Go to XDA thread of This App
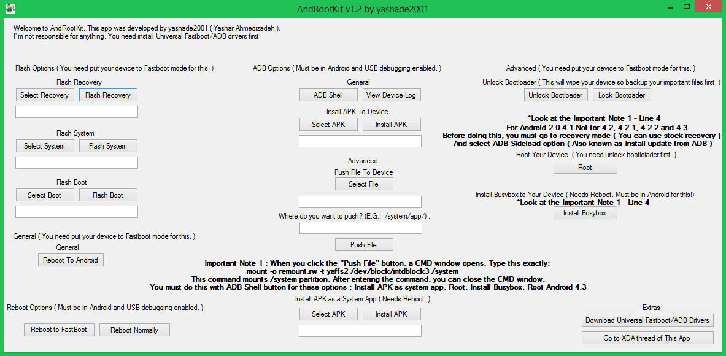Screen dimensions: 726x356 [647, 338]
